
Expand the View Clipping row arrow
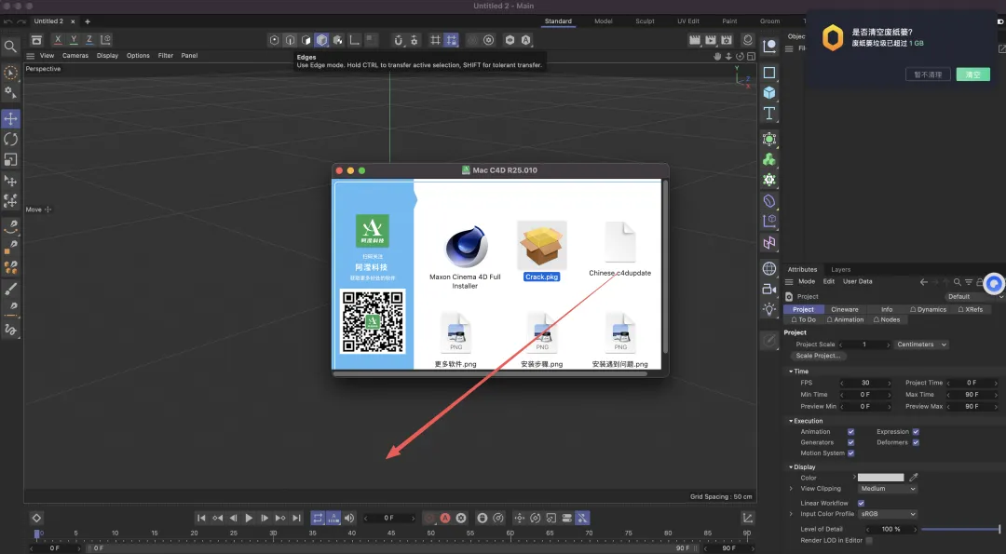click(791, 489)
